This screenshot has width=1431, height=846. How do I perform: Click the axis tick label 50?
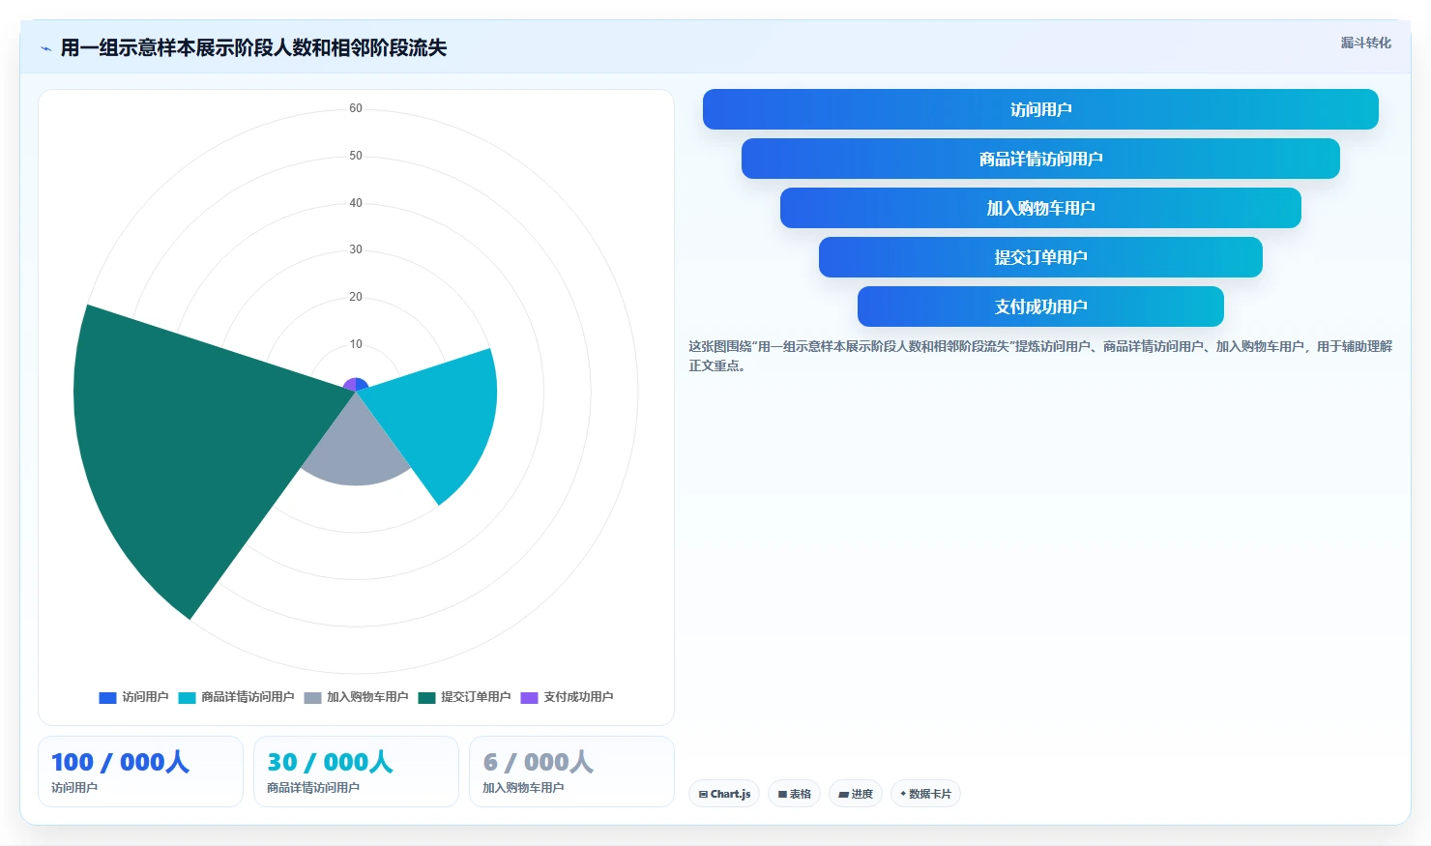pos(356,156)
